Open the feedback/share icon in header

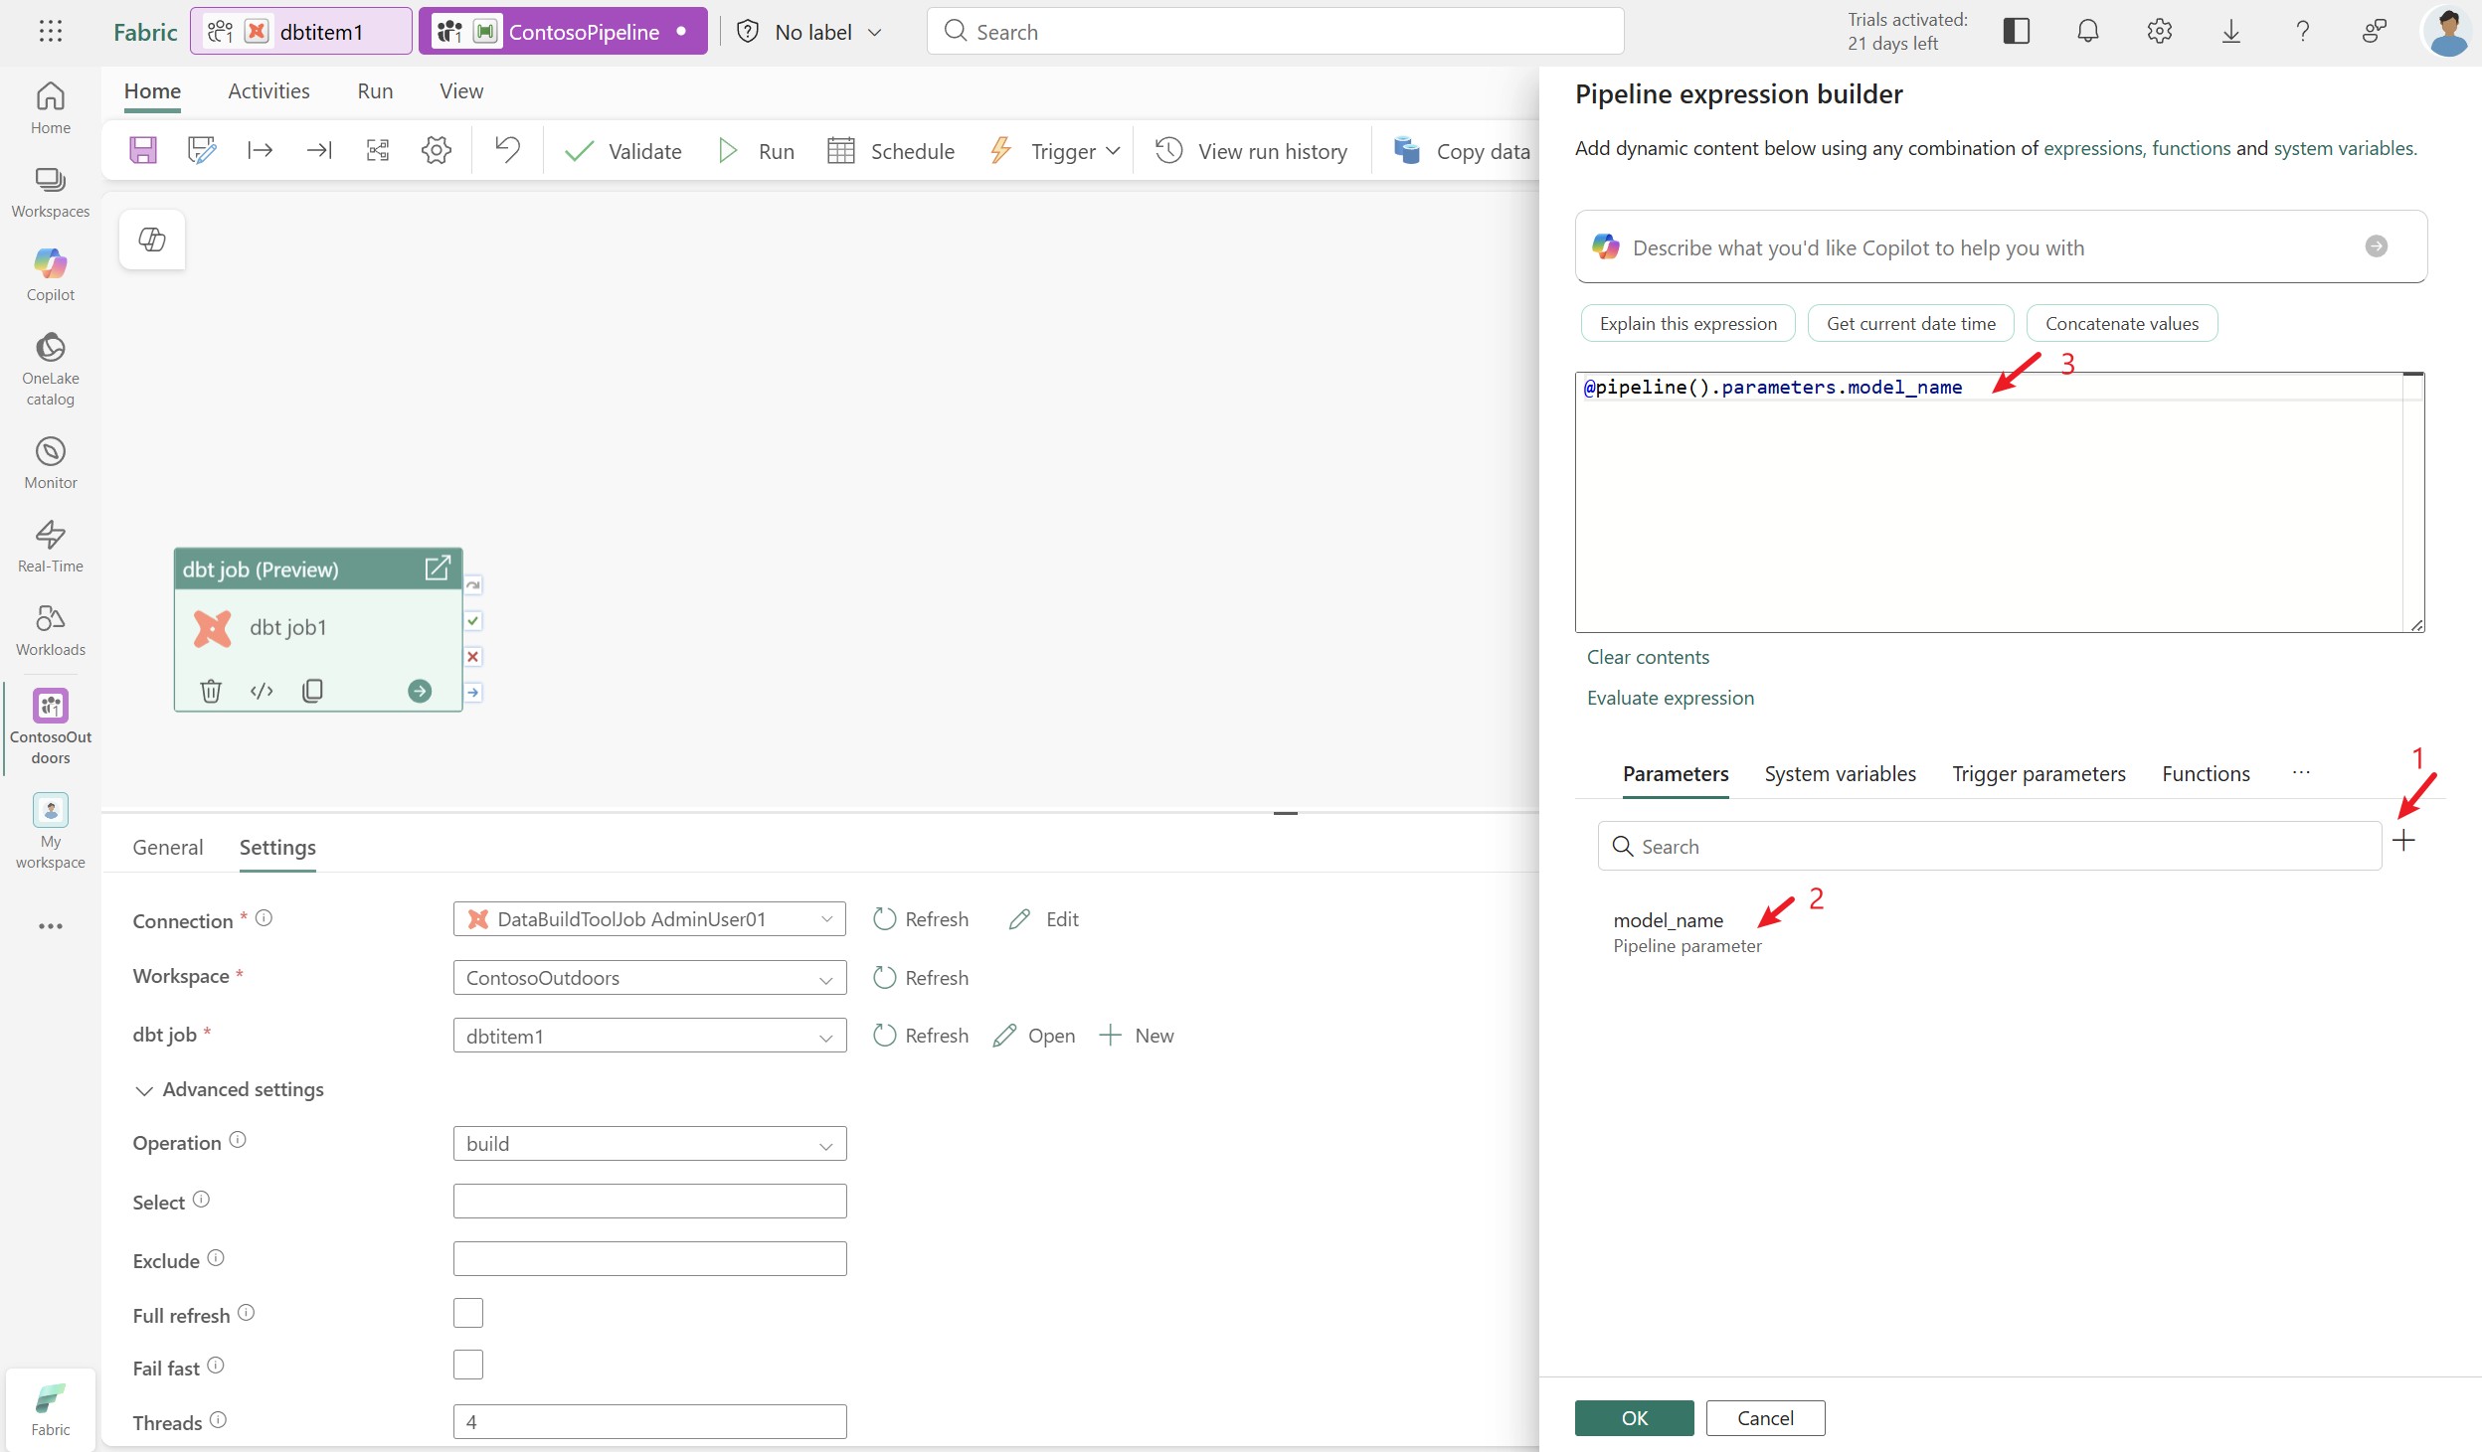(x=2374, y=31)
